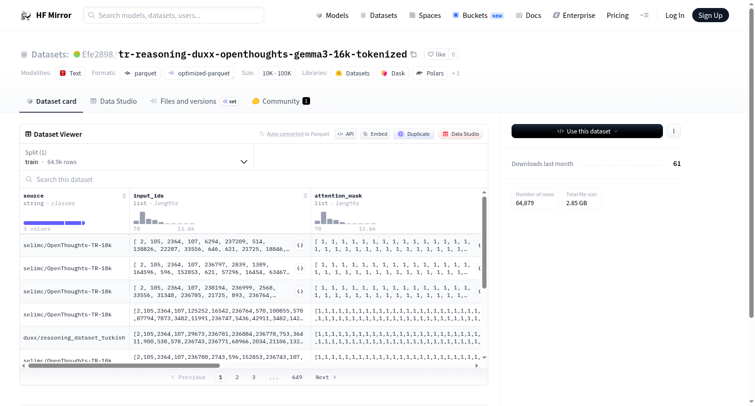Show the +1 more libraries
Screen dimensions: 755x406
click(x=455, y=74)
